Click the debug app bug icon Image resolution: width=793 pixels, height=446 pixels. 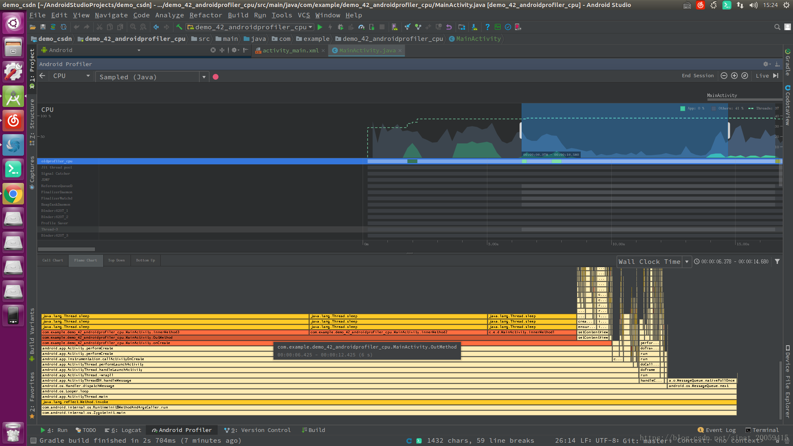coord(340,27)
